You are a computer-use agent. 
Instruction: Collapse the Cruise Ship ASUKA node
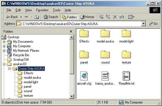pos(9,69)
